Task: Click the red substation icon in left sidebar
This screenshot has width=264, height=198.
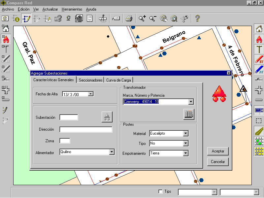Action: (x=6, y=39)
